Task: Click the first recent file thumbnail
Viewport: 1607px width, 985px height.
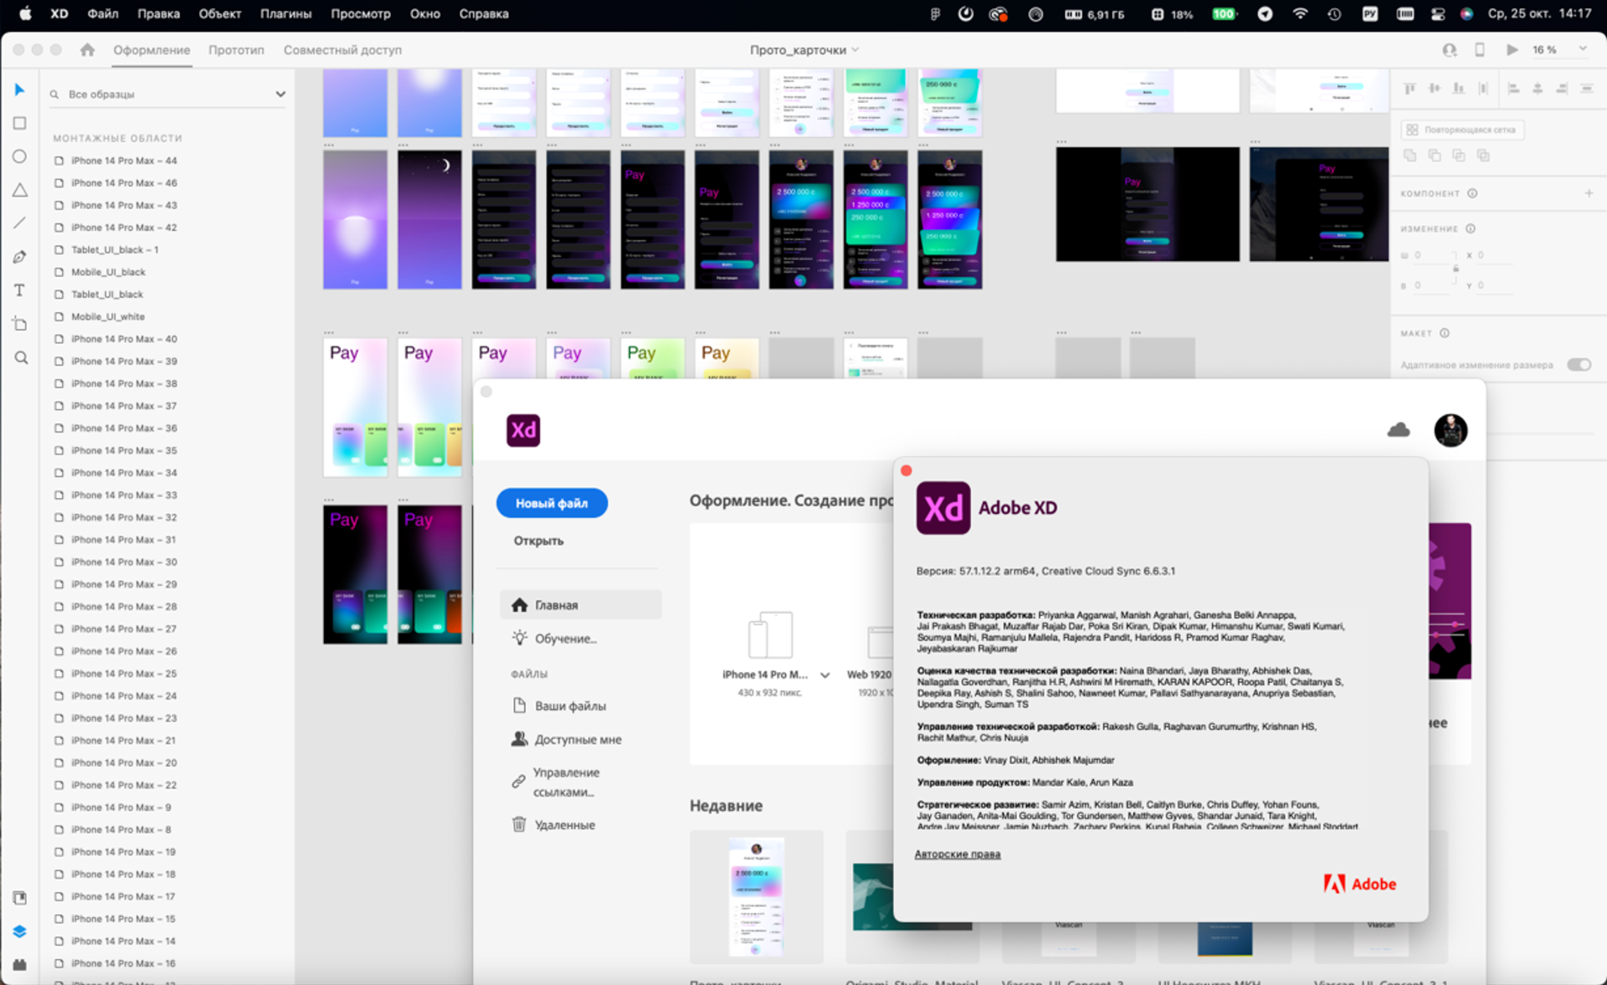Action: 756,896
